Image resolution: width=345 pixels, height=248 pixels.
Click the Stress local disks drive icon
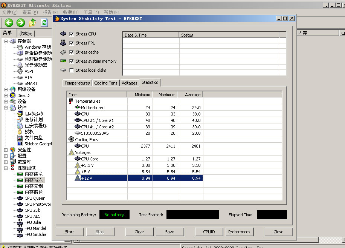63,70
